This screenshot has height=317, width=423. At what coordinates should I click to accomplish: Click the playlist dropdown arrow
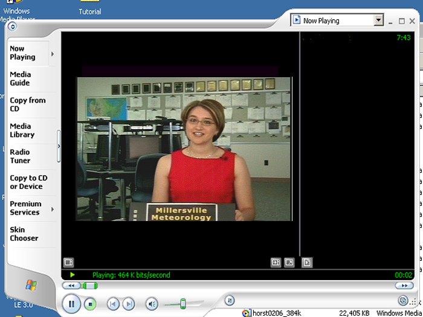point(378,20)
